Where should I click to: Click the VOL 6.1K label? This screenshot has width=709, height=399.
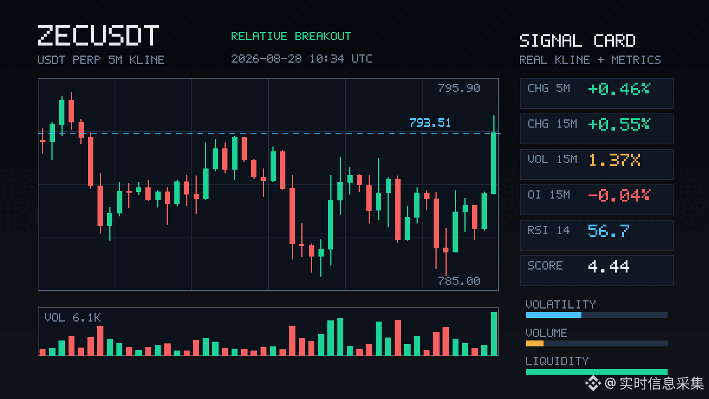pos(73,317)
